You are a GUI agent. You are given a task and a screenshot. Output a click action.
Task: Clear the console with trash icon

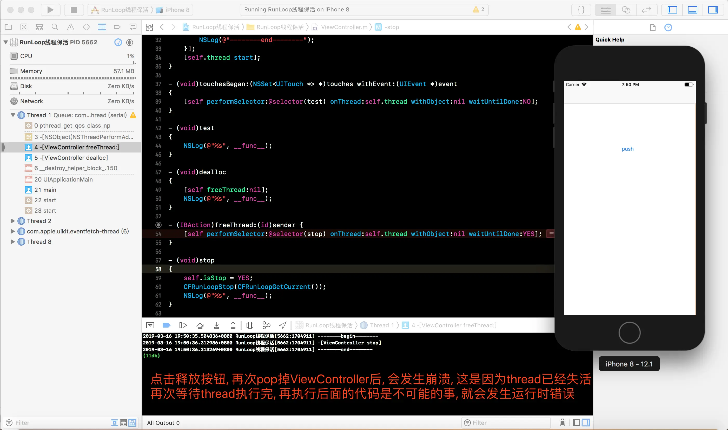pyautogui.click(x=562, y=422)
